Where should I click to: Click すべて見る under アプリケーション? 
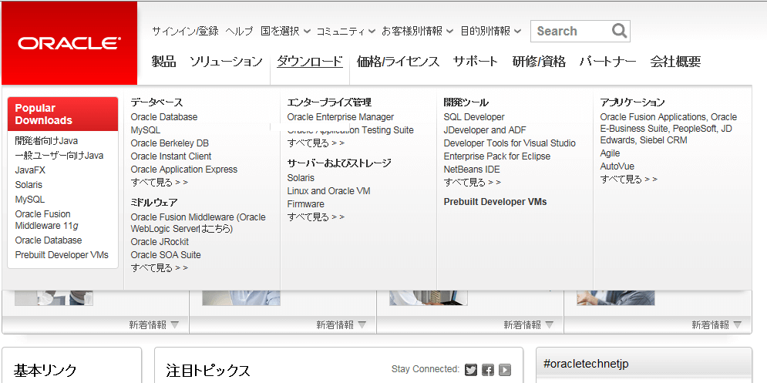629,179
